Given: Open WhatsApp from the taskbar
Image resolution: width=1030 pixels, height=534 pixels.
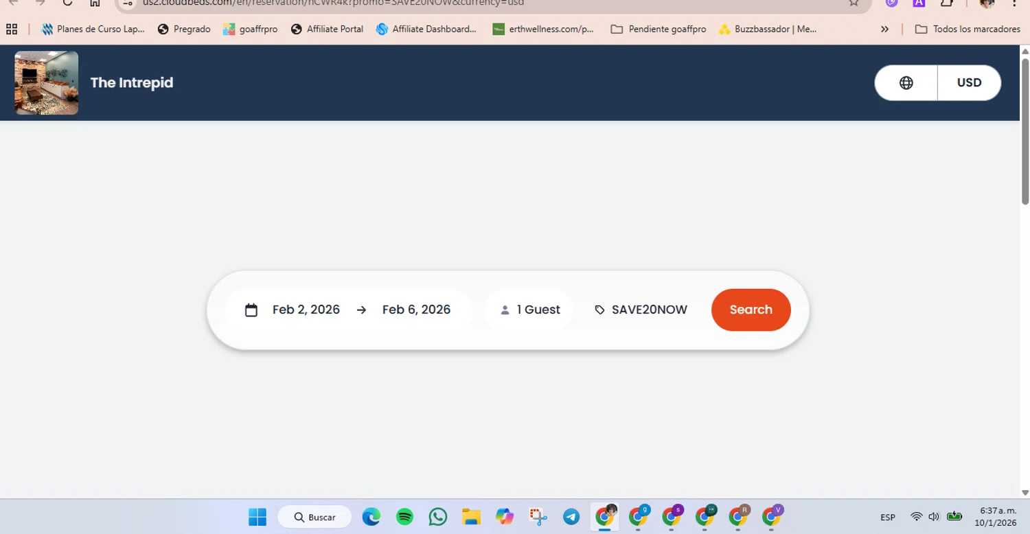Looking at the screenshot, I should point(438,517).
